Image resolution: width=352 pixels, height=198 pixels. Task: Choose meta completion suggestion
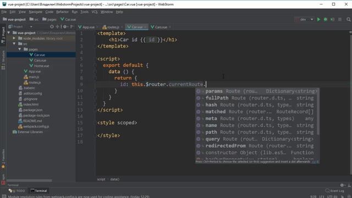coord(257,118)
